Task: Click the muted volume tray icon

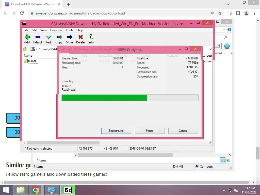Action: tap(236, 190)
